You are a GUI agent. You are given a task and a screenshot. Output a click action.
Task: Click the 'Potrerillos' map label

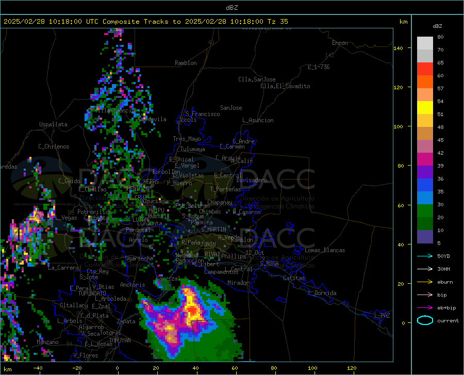94,212
